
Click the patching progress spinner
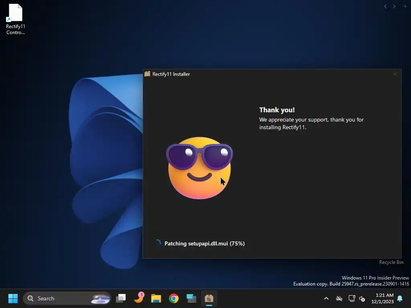click(158, 243)
